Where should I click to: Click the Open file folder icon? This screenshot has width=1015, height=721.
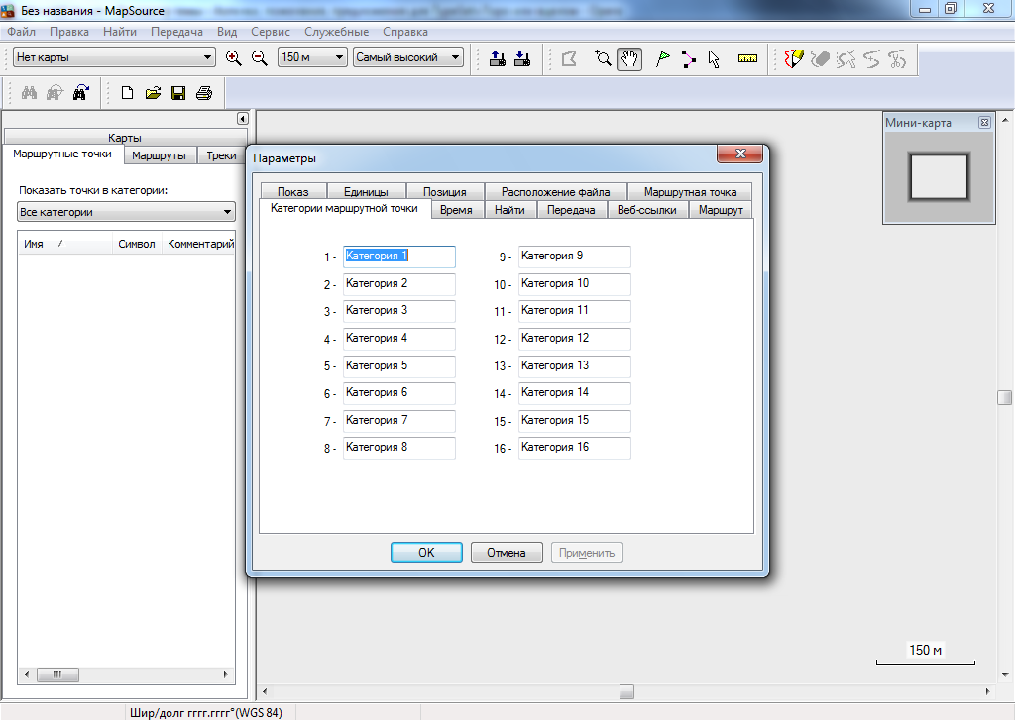(x=153, y=93)
